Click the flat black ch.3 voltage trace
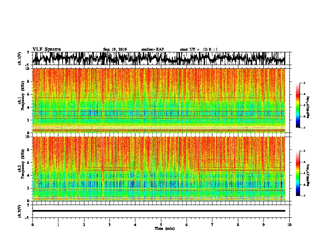The image size is (326, 252). pos(158,211)
